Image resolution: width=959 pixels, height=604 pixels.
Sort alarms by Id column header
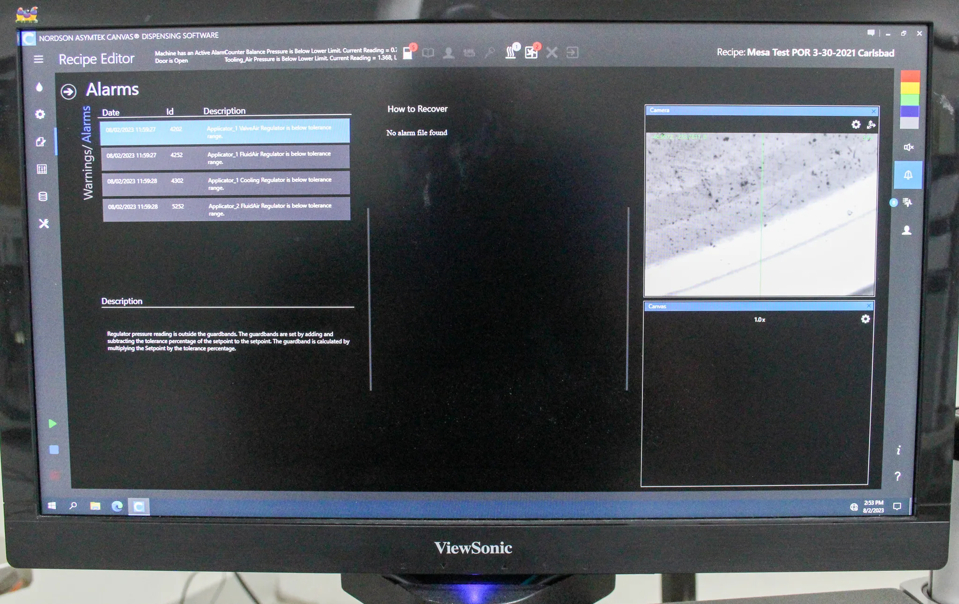[170, 111]
